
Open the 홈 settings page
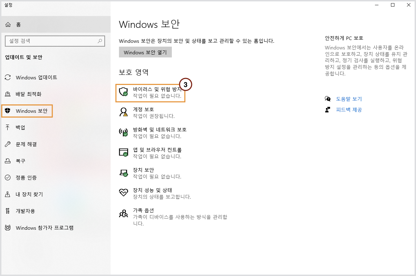tap(56, 24)
